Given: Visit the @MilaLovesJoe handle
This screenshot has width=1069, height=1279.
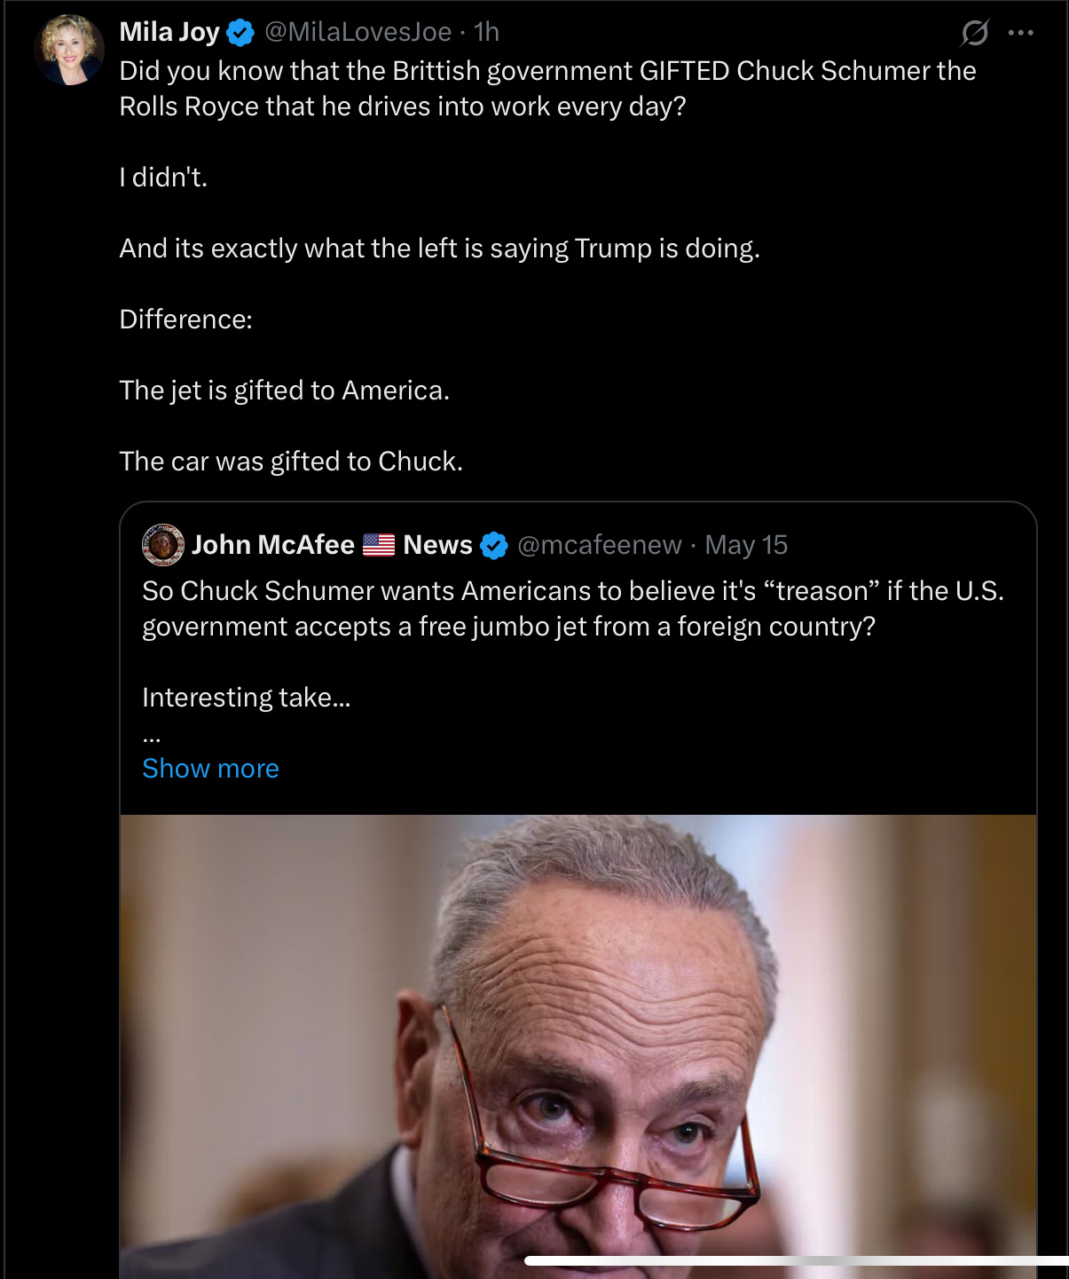Looking at the screenshot, I should click(x=358, y=32).
